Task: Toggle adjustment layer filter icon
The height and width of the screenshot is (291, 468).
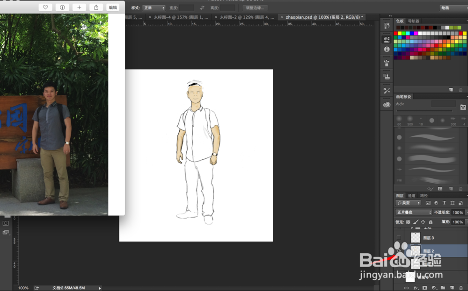Action: 436,203
